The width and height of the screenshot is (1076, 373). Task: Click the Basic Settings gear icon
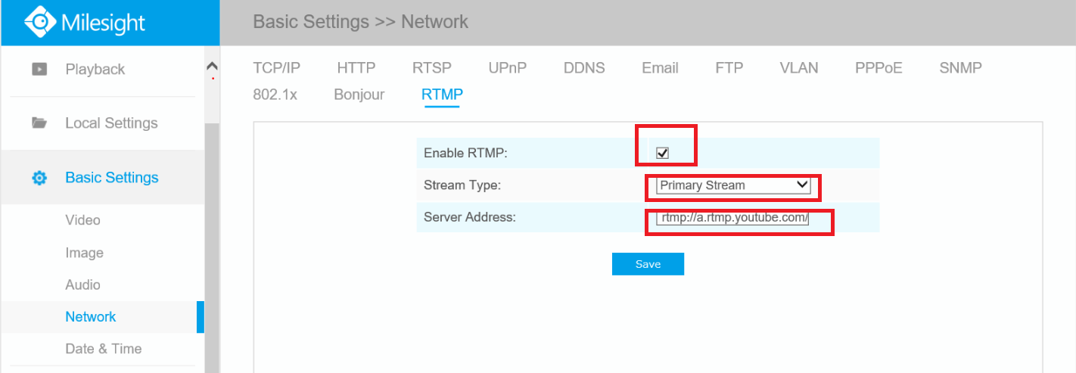[x=39, y=179]
